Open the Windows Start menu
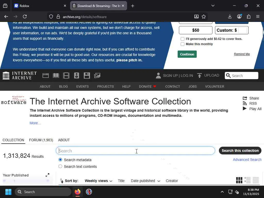The height and width of the screenshot is (198, 264). [x=8, y=192]
